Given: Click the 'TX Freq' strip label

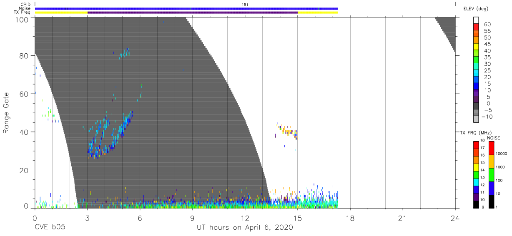Looking at the screenshot, I should pyautogui.click(x=23, y=12).
